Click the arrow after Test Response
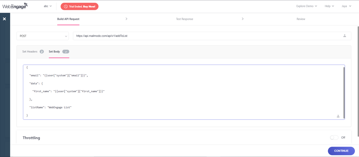Screen dimensions: 359x157 pos(243,19)
